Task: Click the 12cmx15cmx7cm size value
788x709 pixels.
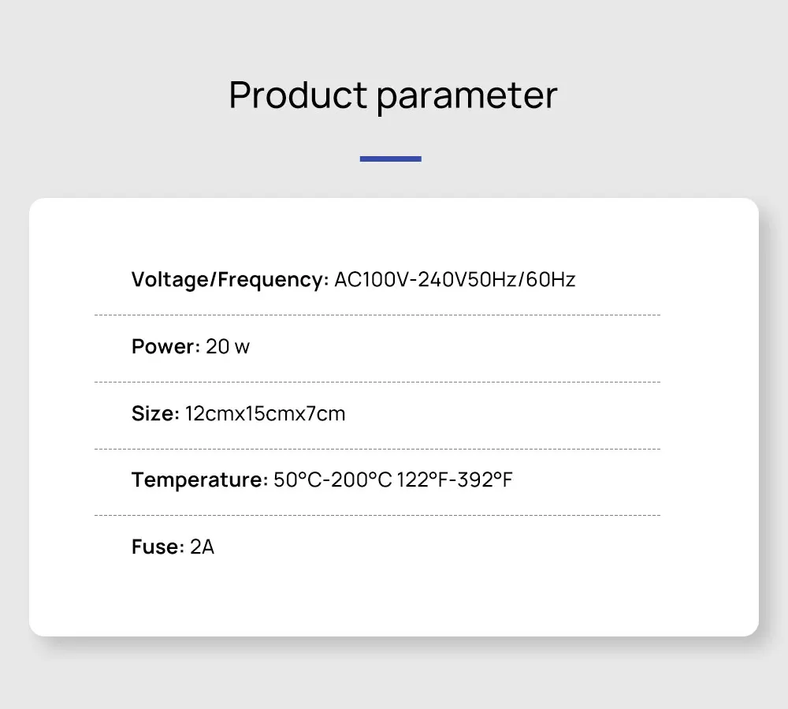Action: click(265, 413)
